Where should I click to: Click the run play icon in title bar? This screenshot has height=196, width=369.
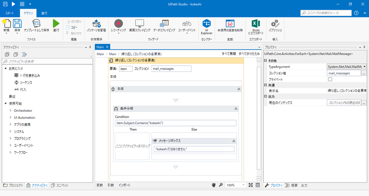[13, 4]
